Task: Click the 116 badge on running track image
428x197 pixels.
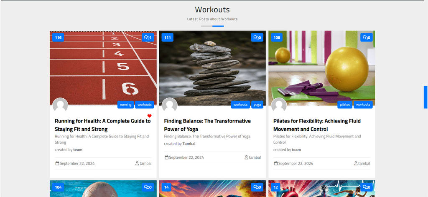Action: point(58,37)
